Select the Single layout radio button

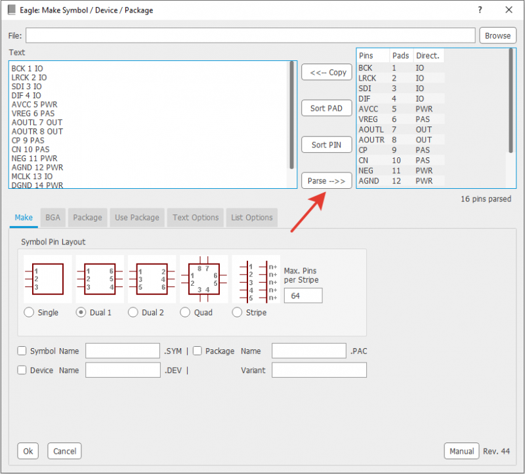click(x=29, y=313)
